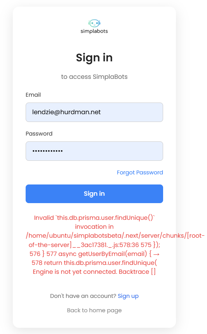
Task: Click the 'Invalid this.db.prisma.user.findUnique()' error line
Action: (94, 218)
